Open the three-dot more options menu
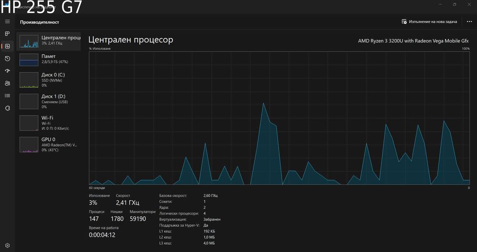This screenshot has width=477, height=252. 469,22
